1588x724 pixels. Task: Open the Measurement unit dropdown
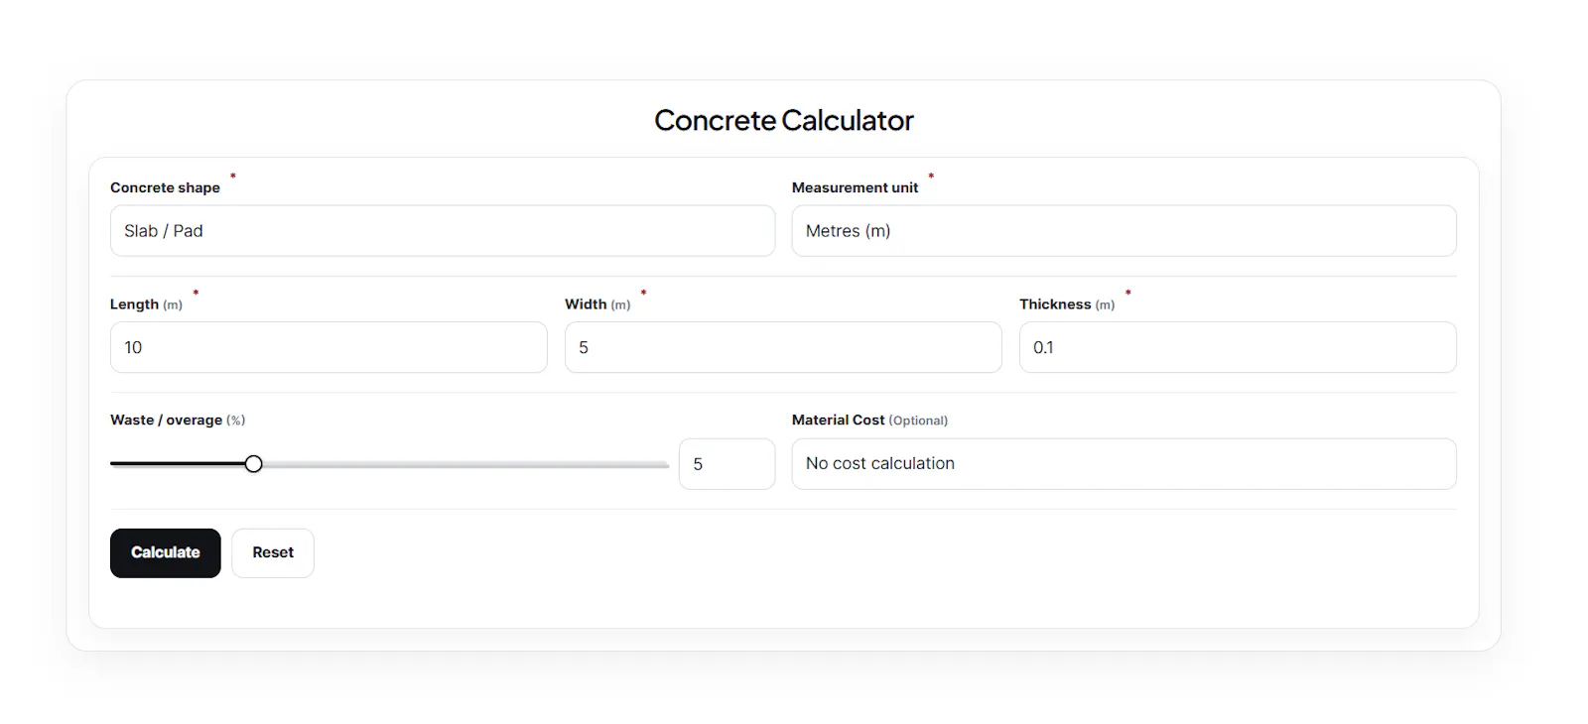[x=1124, y=231]
